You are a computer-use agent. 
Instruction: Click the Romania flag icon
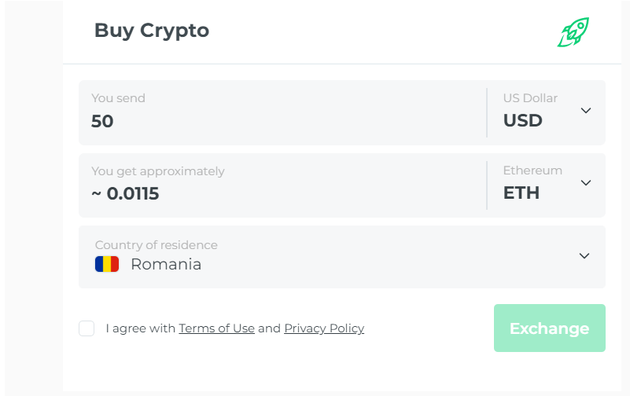click(107, 264)
